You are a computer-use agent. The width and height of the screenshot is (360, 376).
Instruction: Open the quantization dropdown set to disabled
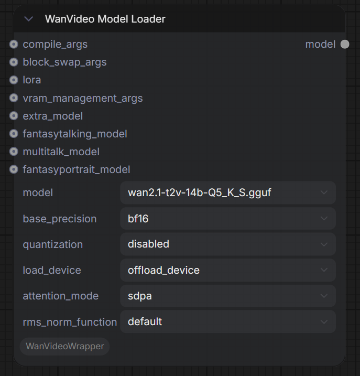click(x=228, y=244)
